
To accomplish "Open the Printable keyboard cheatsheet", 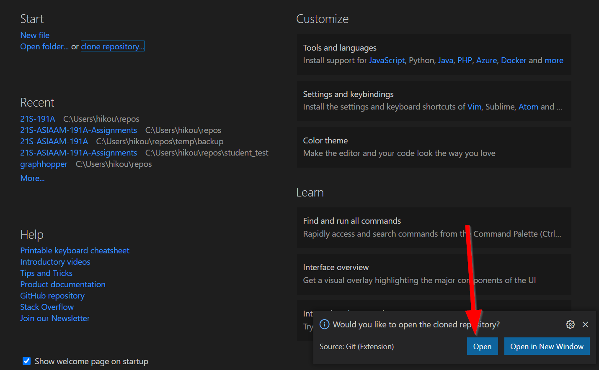I will coord(75,250).
